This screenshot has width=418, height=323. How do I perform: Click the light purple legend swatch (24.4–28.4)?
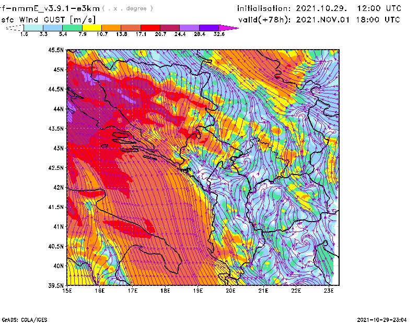[x=190, y=28]
